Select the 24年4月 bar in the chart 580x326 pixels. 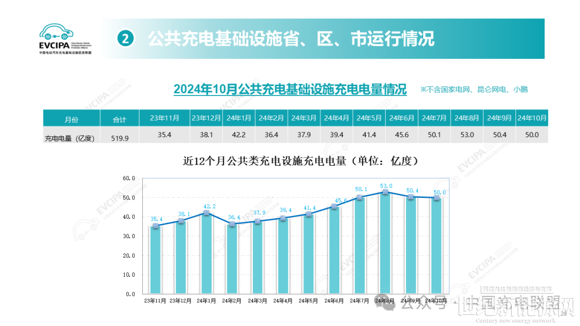[283, 256]
